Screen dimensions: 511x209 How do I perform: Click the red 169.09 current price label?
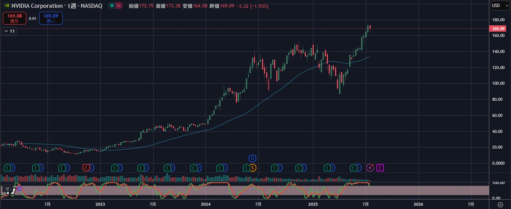click(x=497, y=28)
